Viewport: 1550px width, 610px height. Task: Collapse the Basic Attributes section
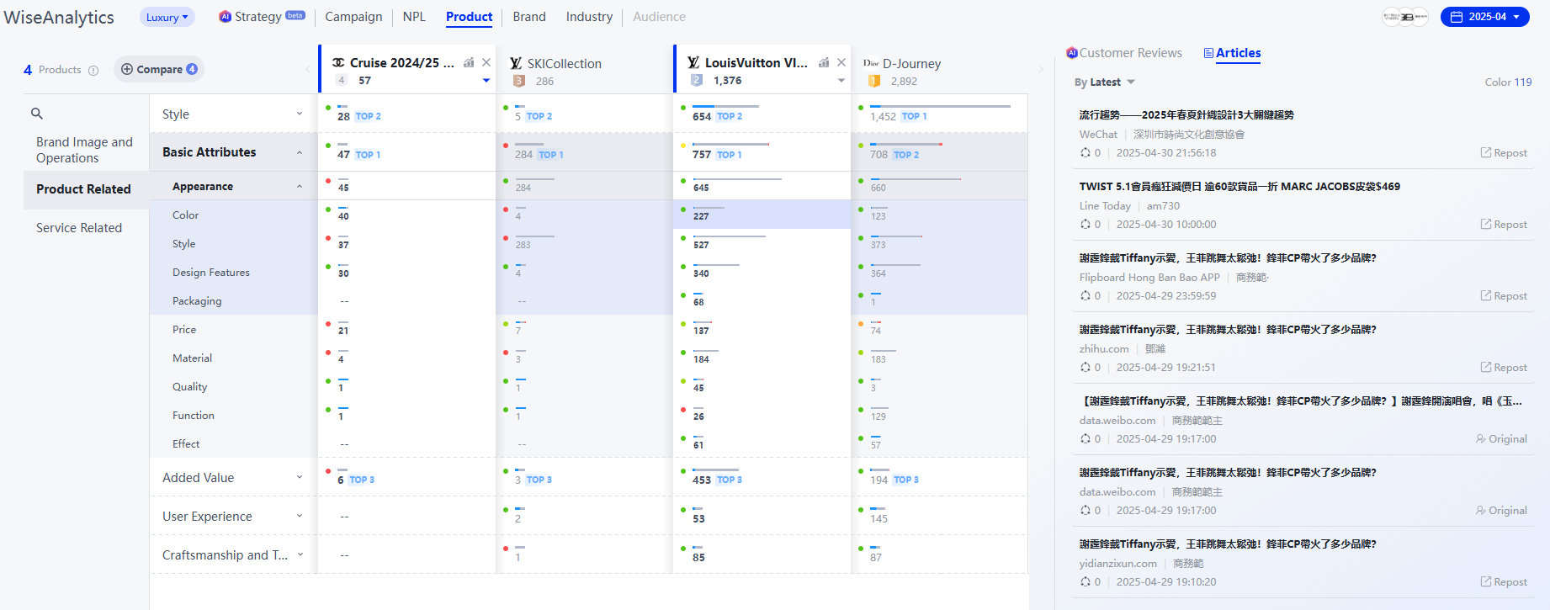coord(300,152)
